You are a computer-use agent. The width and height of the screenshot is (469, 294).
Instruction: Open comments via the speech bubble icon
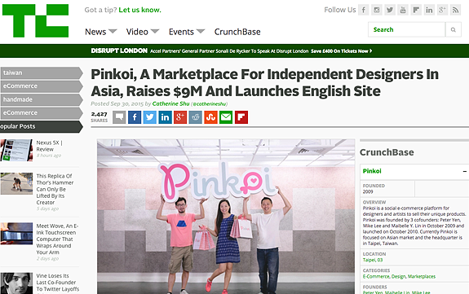tap(119, 117)
